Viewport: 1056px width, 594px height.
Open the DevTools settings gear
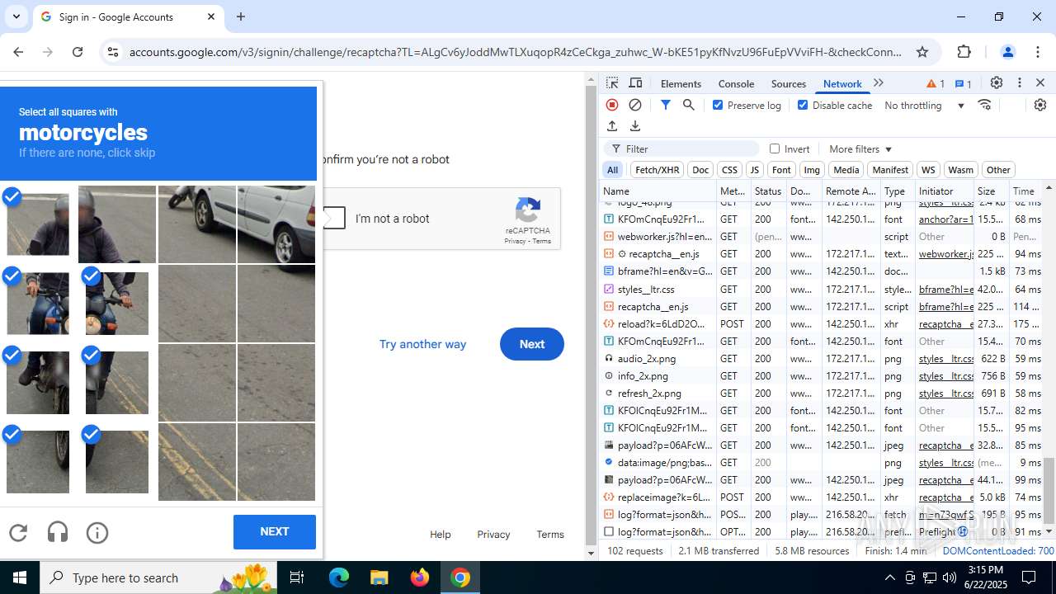[997, 83]
